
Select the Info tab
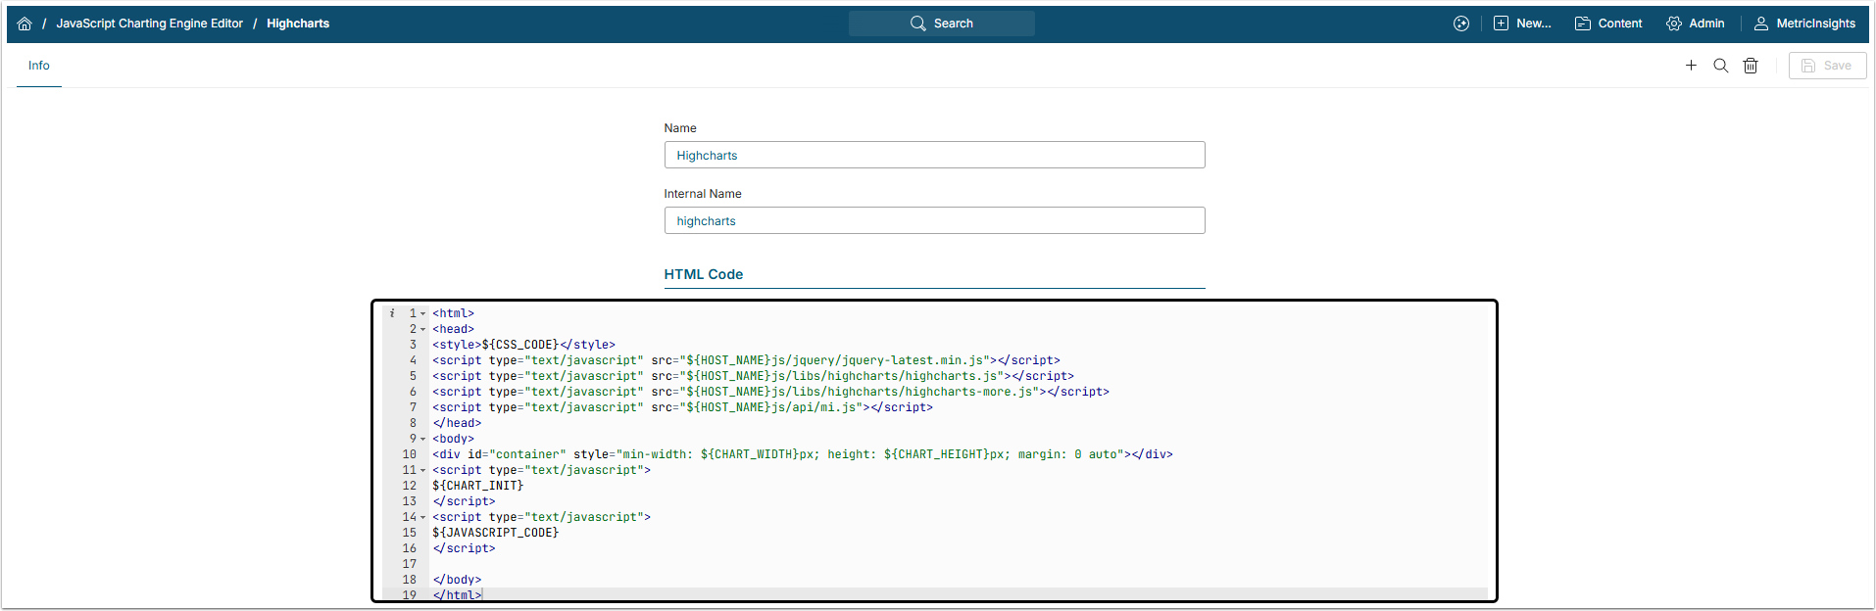pyautogui.click(x=39, y=66)
